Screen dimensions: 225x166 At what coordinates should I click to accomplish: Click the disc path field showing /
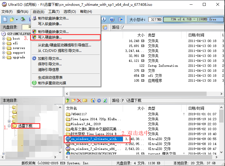pyautogui.click(x=173, y=27)
